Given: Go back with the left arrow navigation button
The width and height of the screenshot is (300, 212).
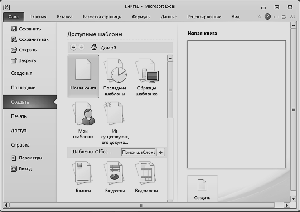Looking at the screenshot, I should click(x=73, y=47).
